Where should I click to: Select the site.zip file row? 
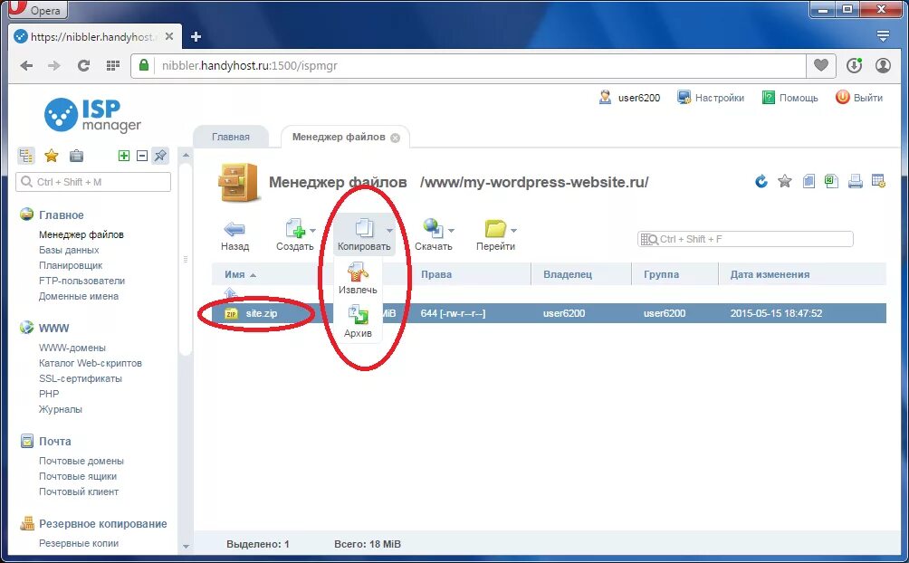(x=549, y=313)
